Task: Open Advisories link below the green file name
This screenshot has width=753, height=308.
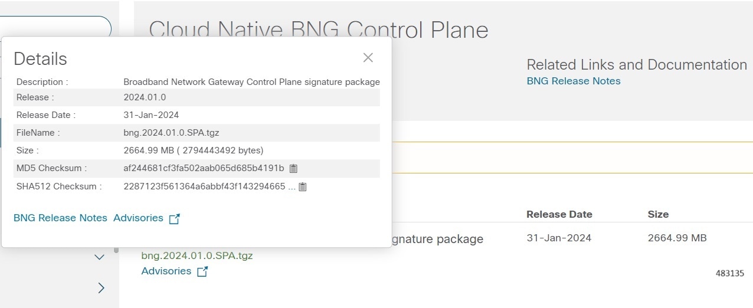Action: click(166, 271)
